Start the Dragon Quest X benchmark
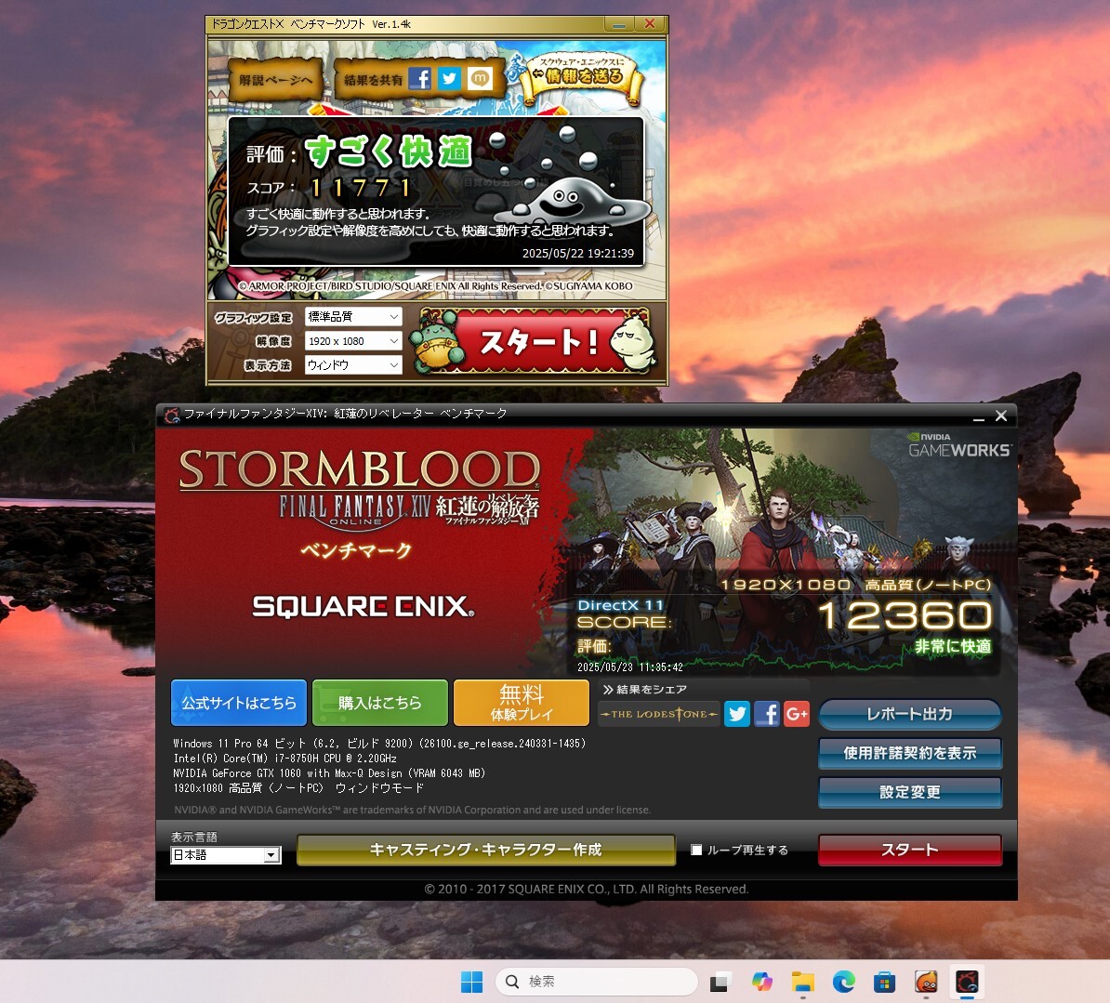The image size is (1110, 1003). click(x=535, y=343)
